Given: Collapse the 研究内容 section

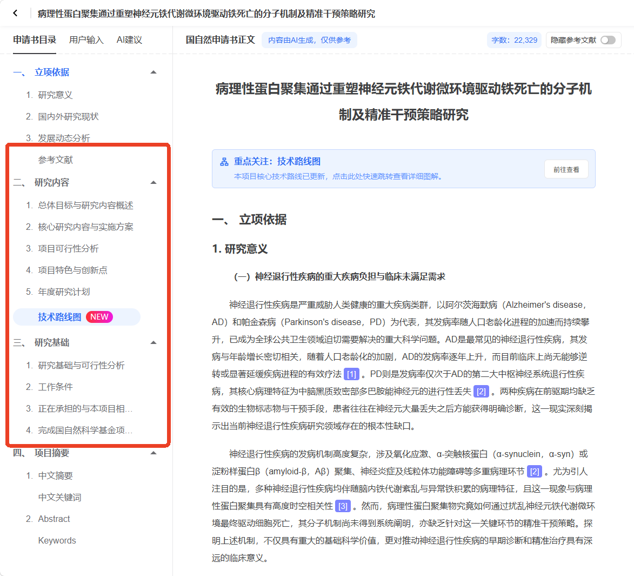Looking at the screenshot, I should tap(154, 182).
